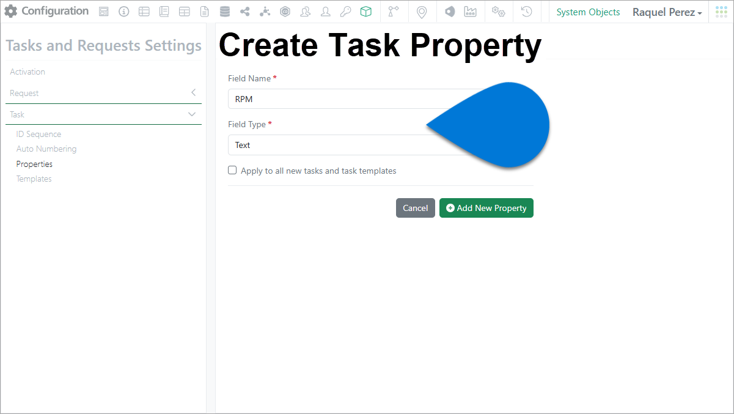Select ID Sequence menu item
This screenshot has height=414, width=734.
39,134
